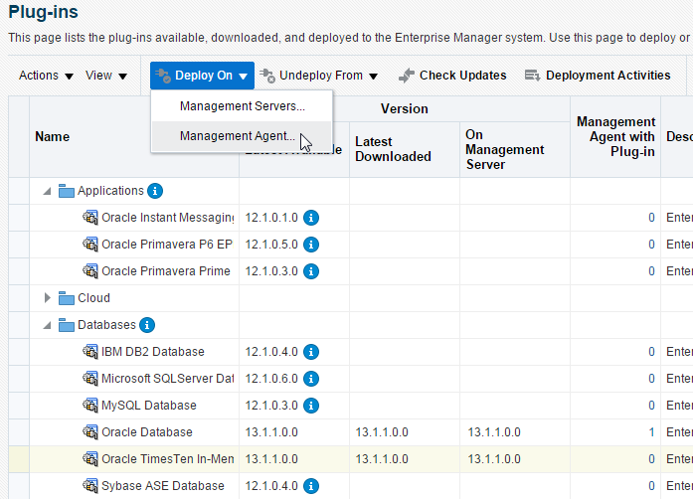Open the Actions menu

tap(46, 76)
